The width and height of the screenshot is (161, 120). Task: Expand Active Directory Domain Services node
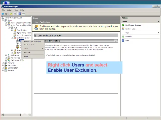coord(6,23)
